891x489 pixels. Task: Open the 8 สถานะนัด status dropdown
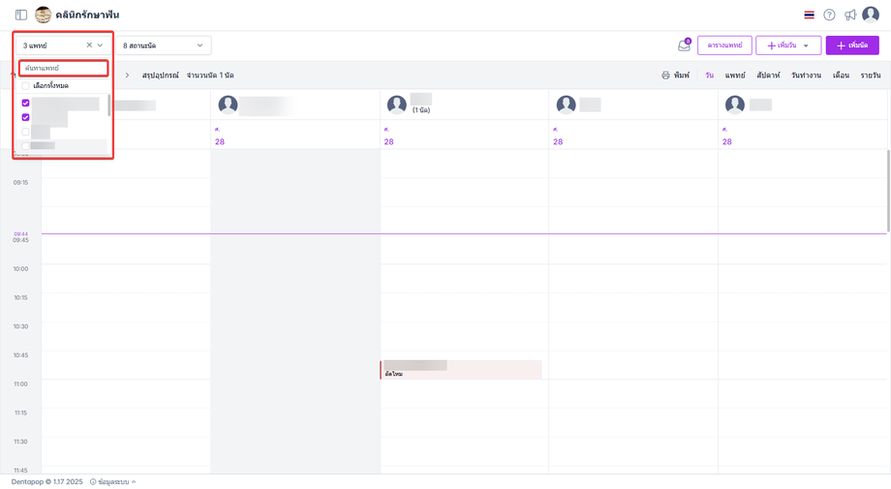[164, 46]
